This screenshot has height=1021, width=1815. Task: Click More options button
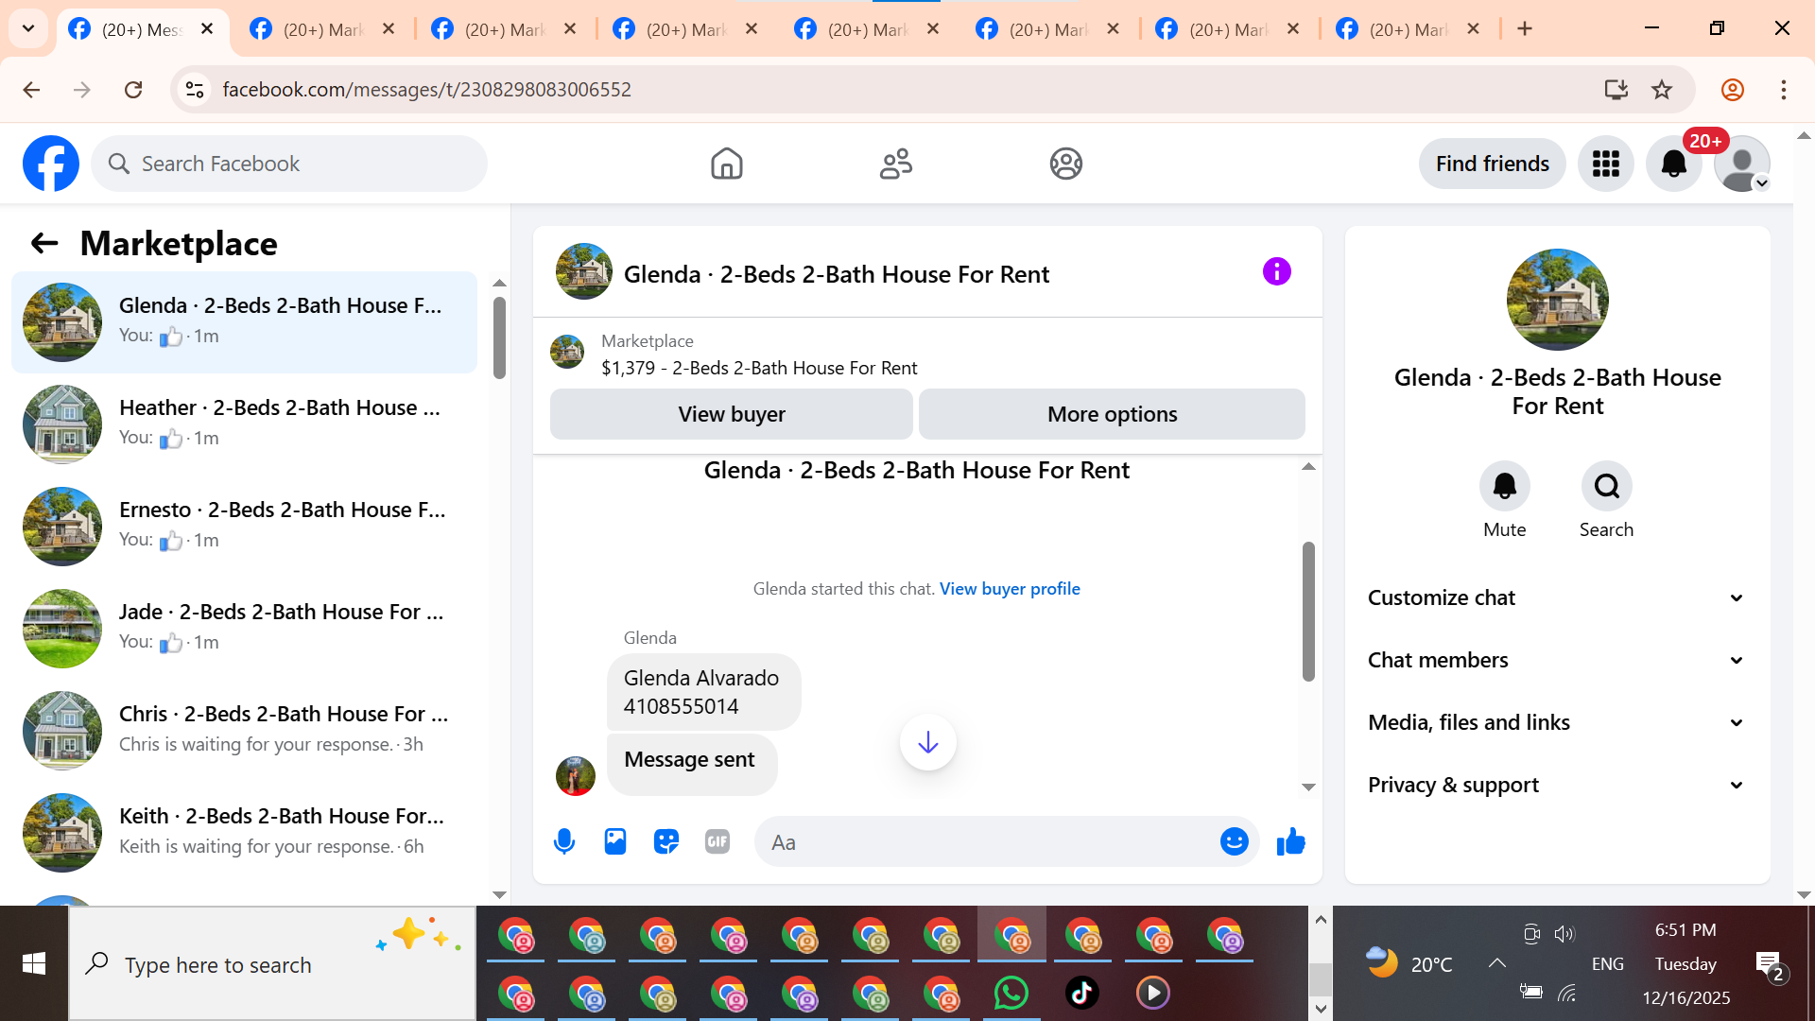1112,414
